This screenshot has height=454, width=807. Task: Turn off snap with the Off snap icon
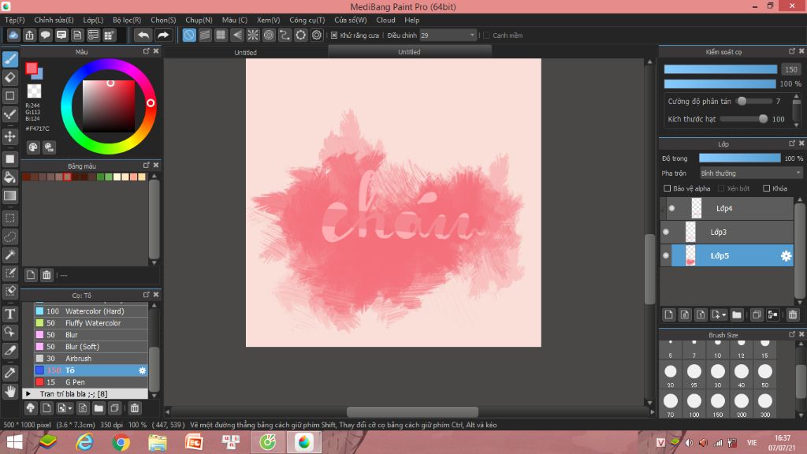[189, 35]
